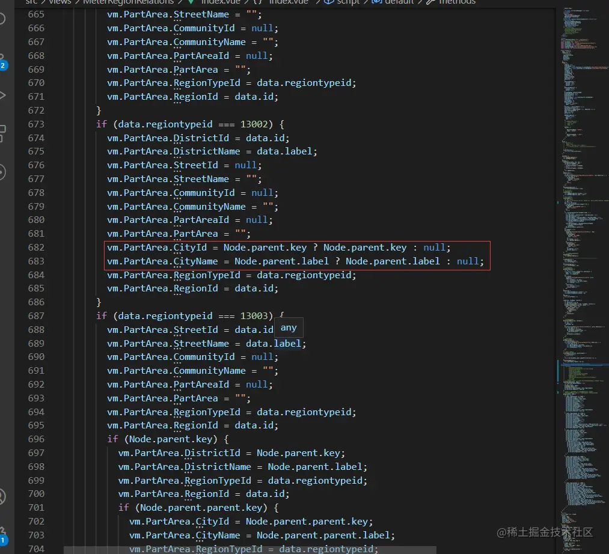This screenshot has width=609, height=554.
Task: Click line number 665 in gutter
Action: coord(36,14)
